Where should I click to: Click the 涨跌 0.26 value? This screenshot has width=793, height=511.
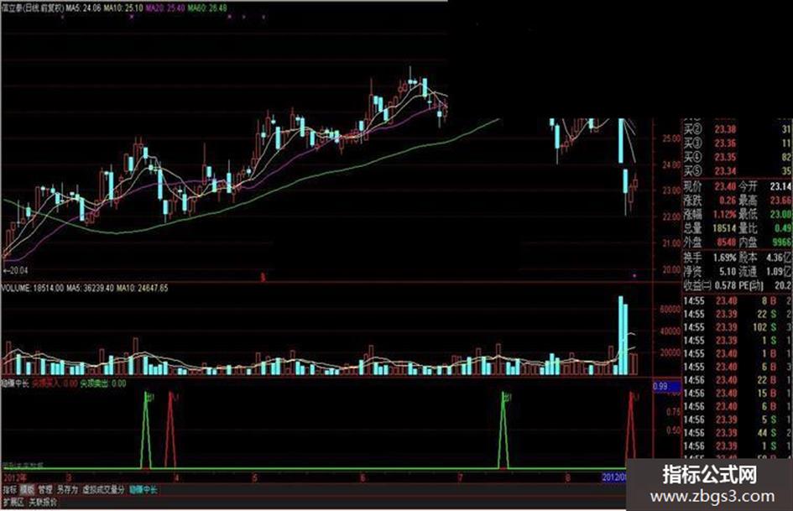728,201
